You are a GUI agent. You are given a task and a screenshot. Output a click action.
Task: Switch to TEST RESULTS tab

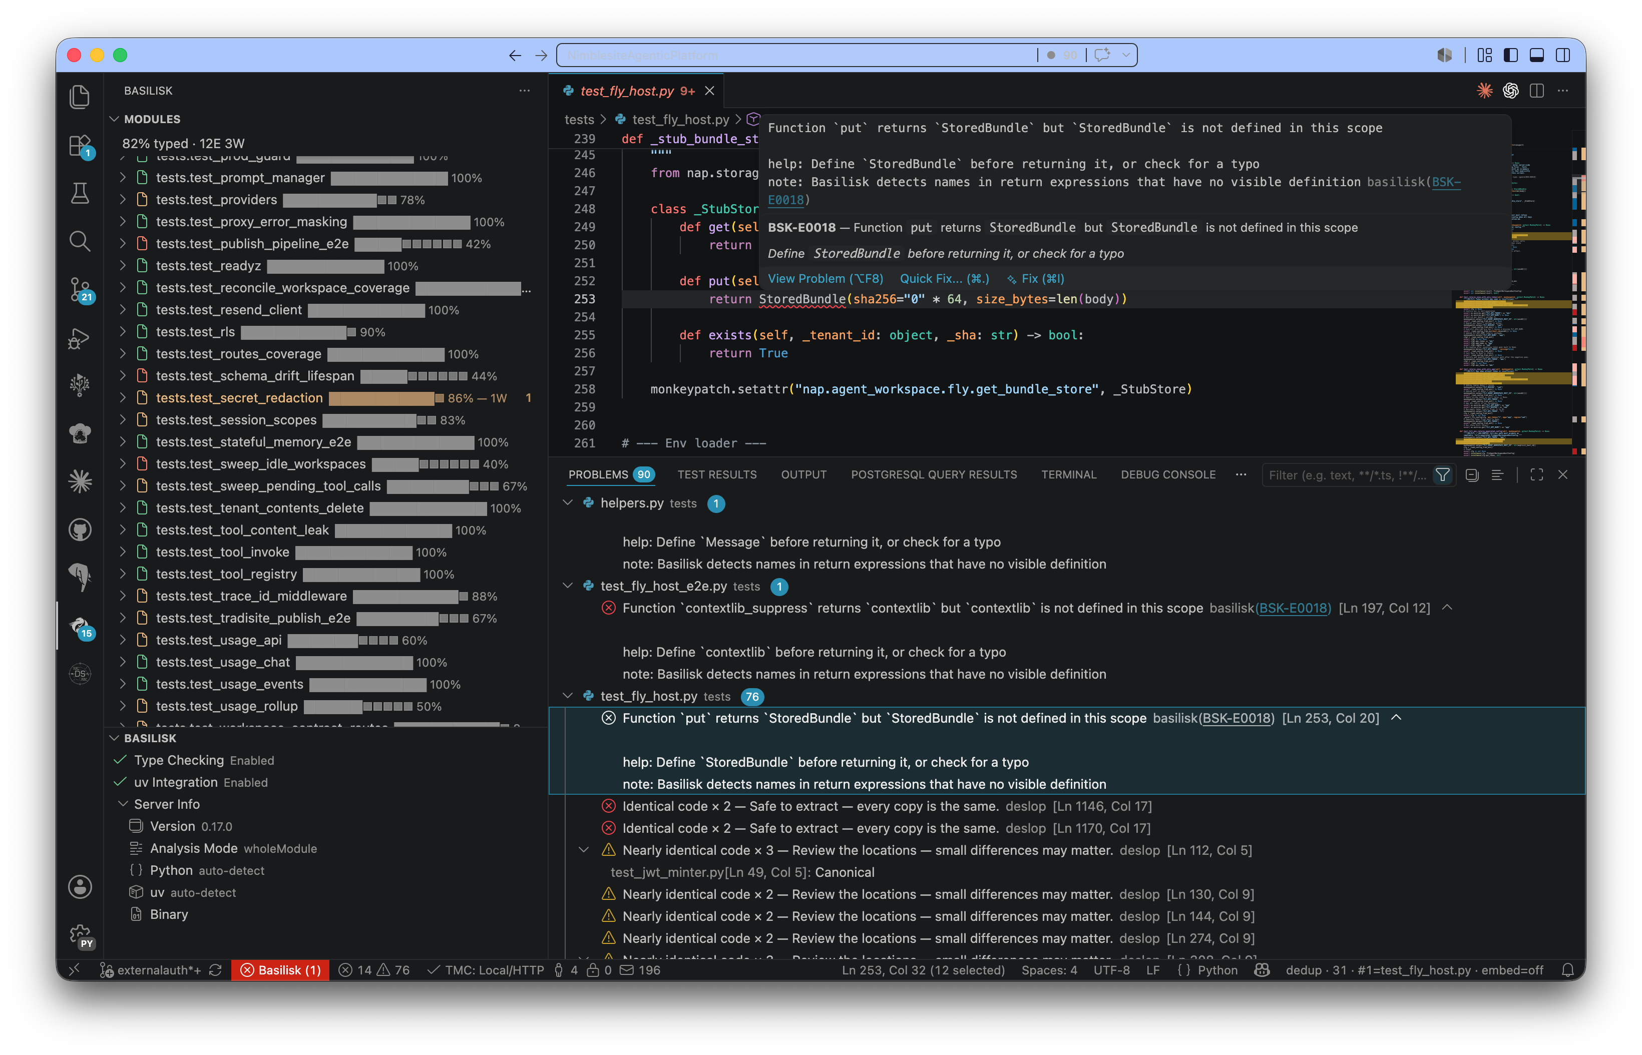[717, 475]
